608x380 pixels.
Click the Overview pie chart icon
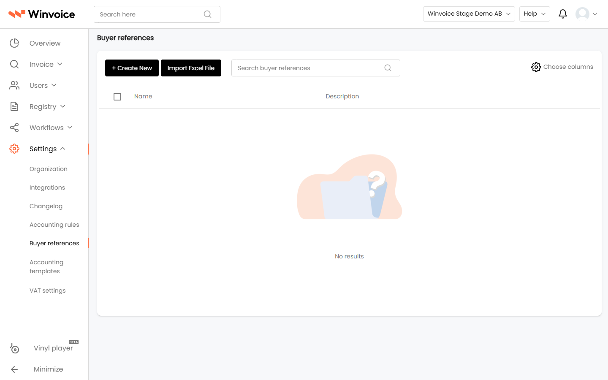point(14,43)
